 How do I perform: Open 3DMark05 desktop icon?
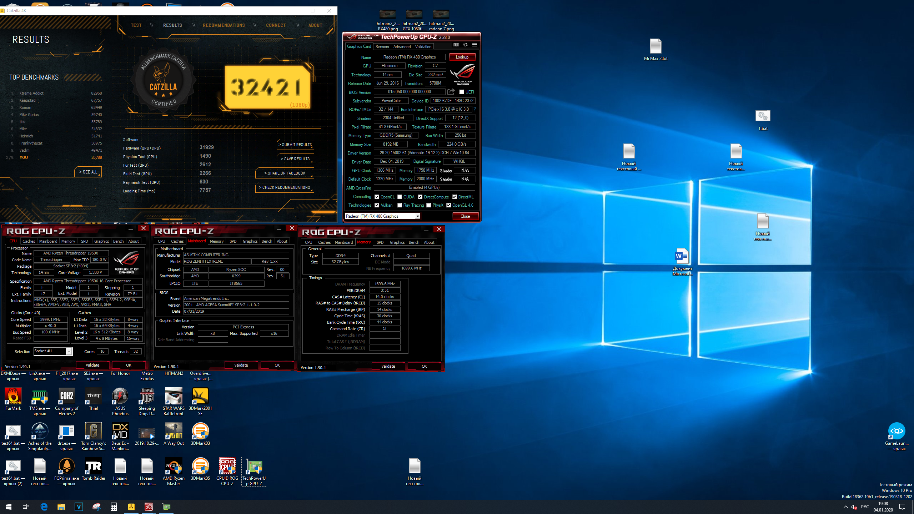coord(200,469)
